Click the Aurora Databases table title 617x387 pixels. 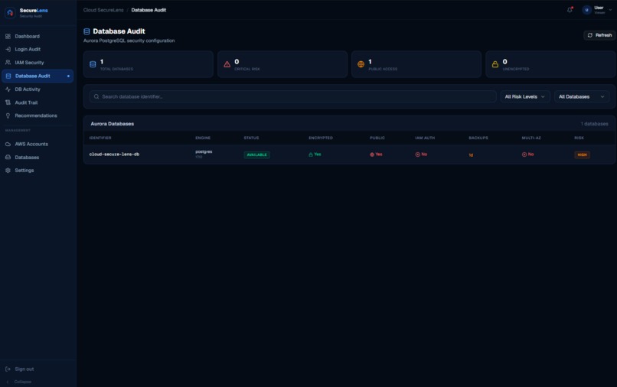112,124
